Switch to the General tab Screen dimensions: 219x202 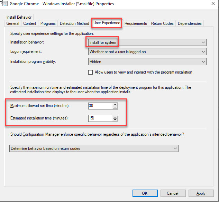pos(13,23)
